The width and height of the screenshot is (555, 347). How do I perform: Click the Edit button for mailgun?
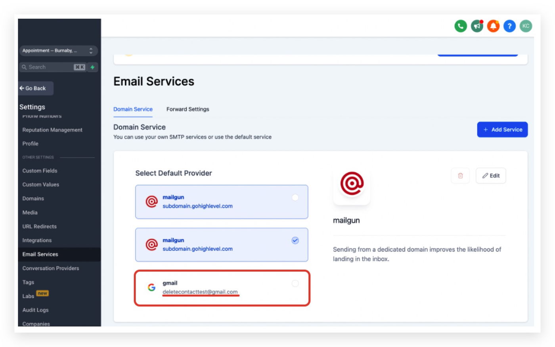pyautogui.click(x=491, y=175)
